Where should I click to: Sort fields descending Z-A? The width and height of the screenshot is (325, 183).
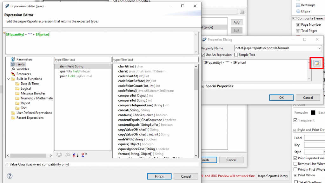(x=84, y=155)
